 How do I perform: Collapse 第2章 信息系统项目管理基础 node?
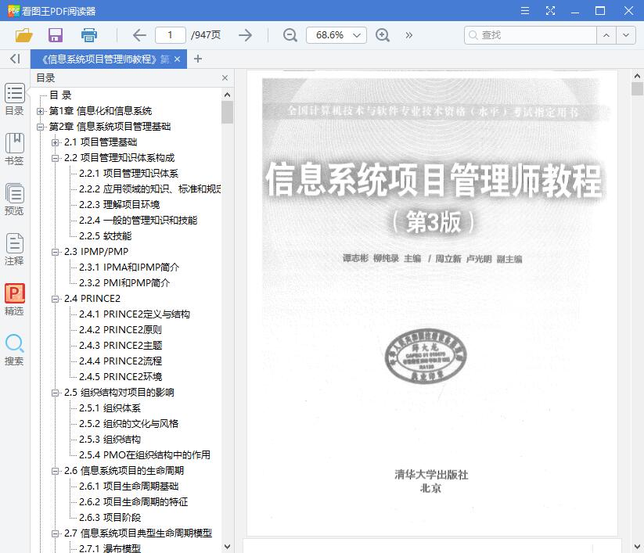(x=40, y=127)
